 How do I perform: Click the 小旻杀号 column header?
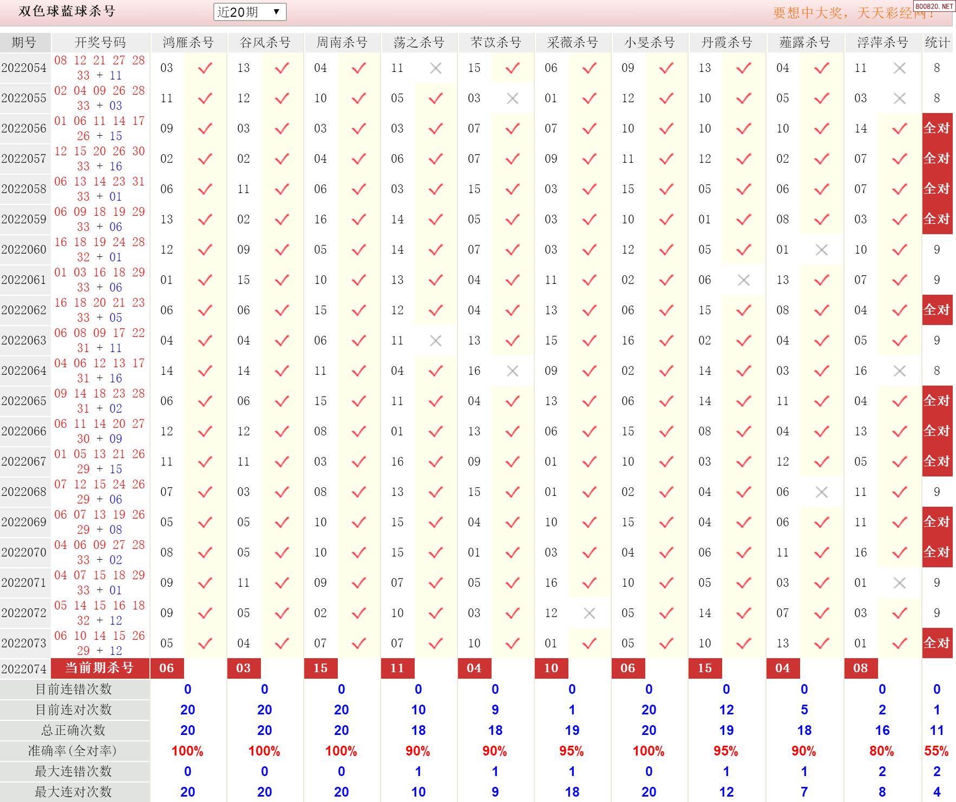pos(650,42)
